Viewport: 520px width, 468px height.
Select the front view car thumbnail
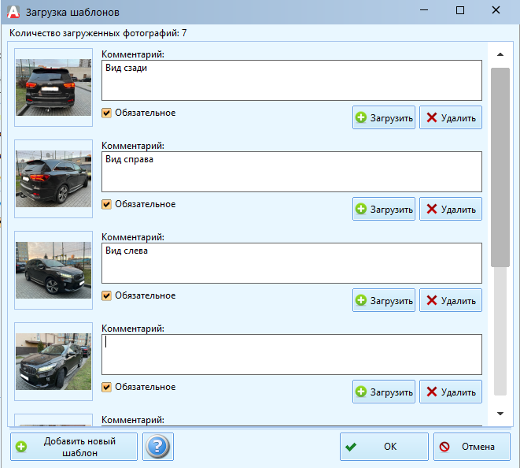point(53,362)
